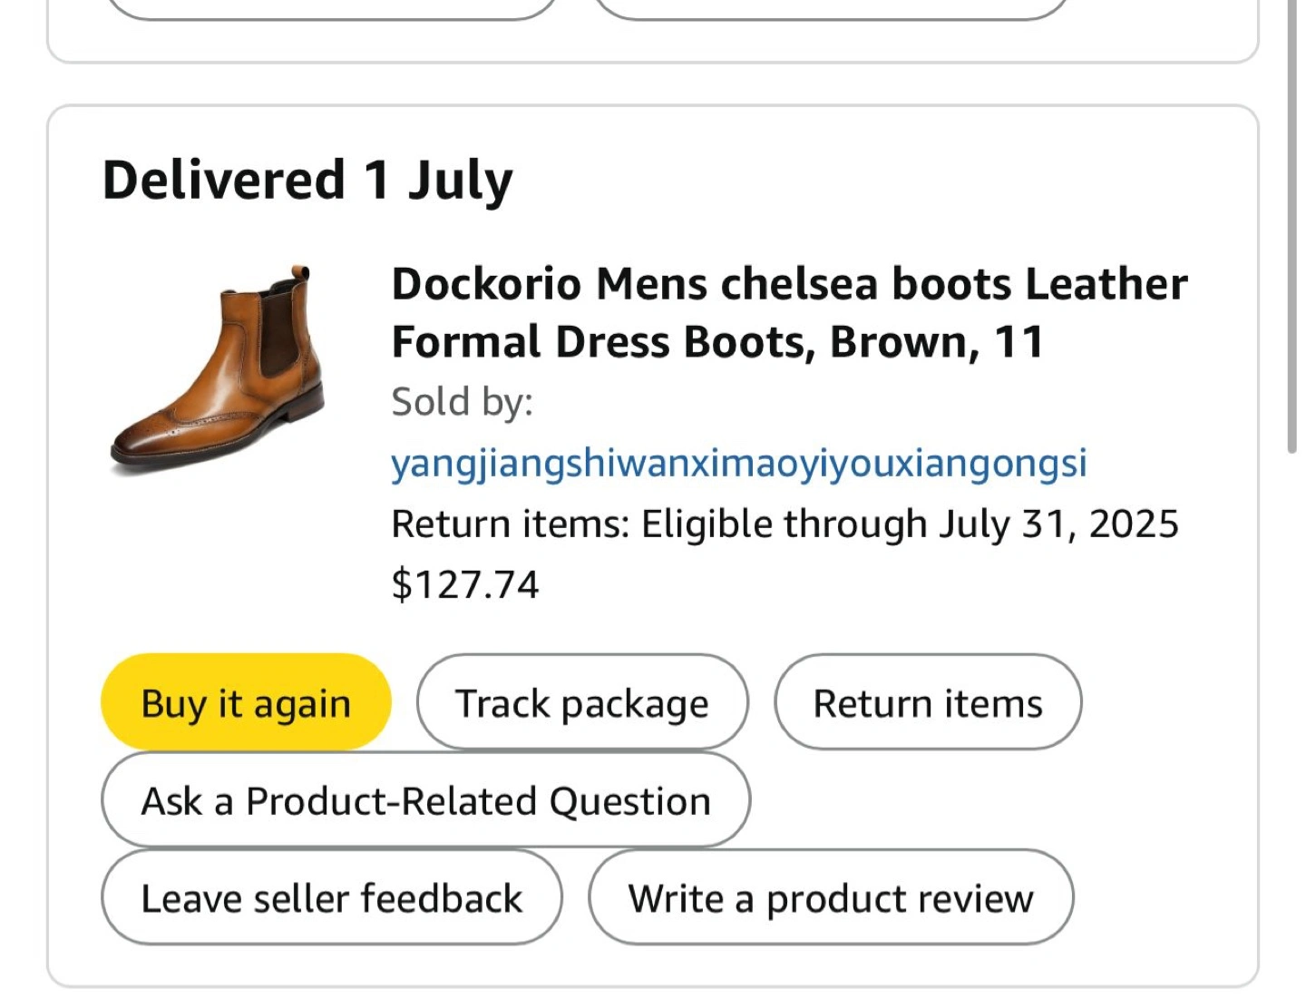Image resolution: width=1306 pixels, height=999 pixels.
Task: Click the yellow Buy it again button
Action: [246, 702]
